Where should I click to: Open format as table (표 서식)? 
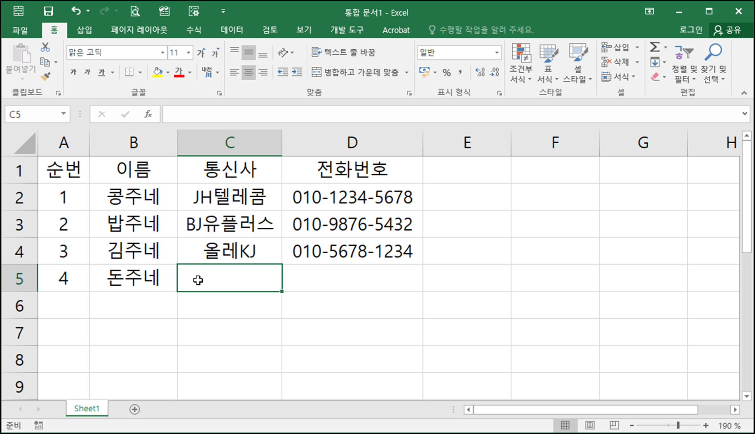tap(548, 63)
